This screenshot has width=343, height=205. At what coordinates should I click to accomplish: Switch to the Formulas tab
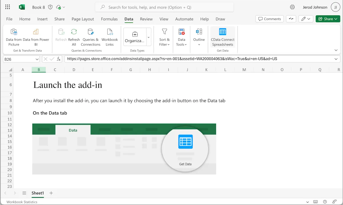click(109, 19)
